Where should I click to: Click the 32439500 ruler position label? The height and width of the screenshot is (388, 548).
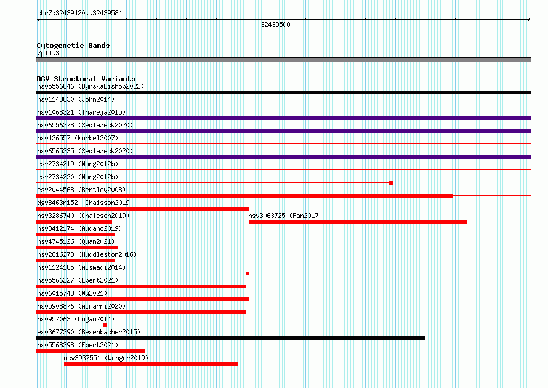point(275,25)
